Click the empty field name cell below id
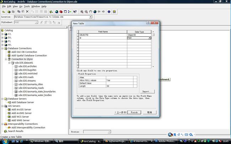The height and width of the screenshot is (144, 231). point(103,41)
